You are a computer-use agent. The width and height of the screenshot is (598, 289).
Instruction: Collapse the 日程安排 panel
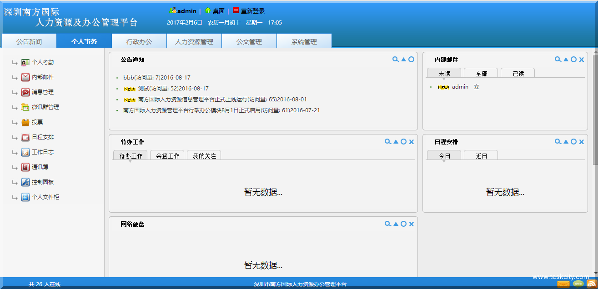coord(565,141)
